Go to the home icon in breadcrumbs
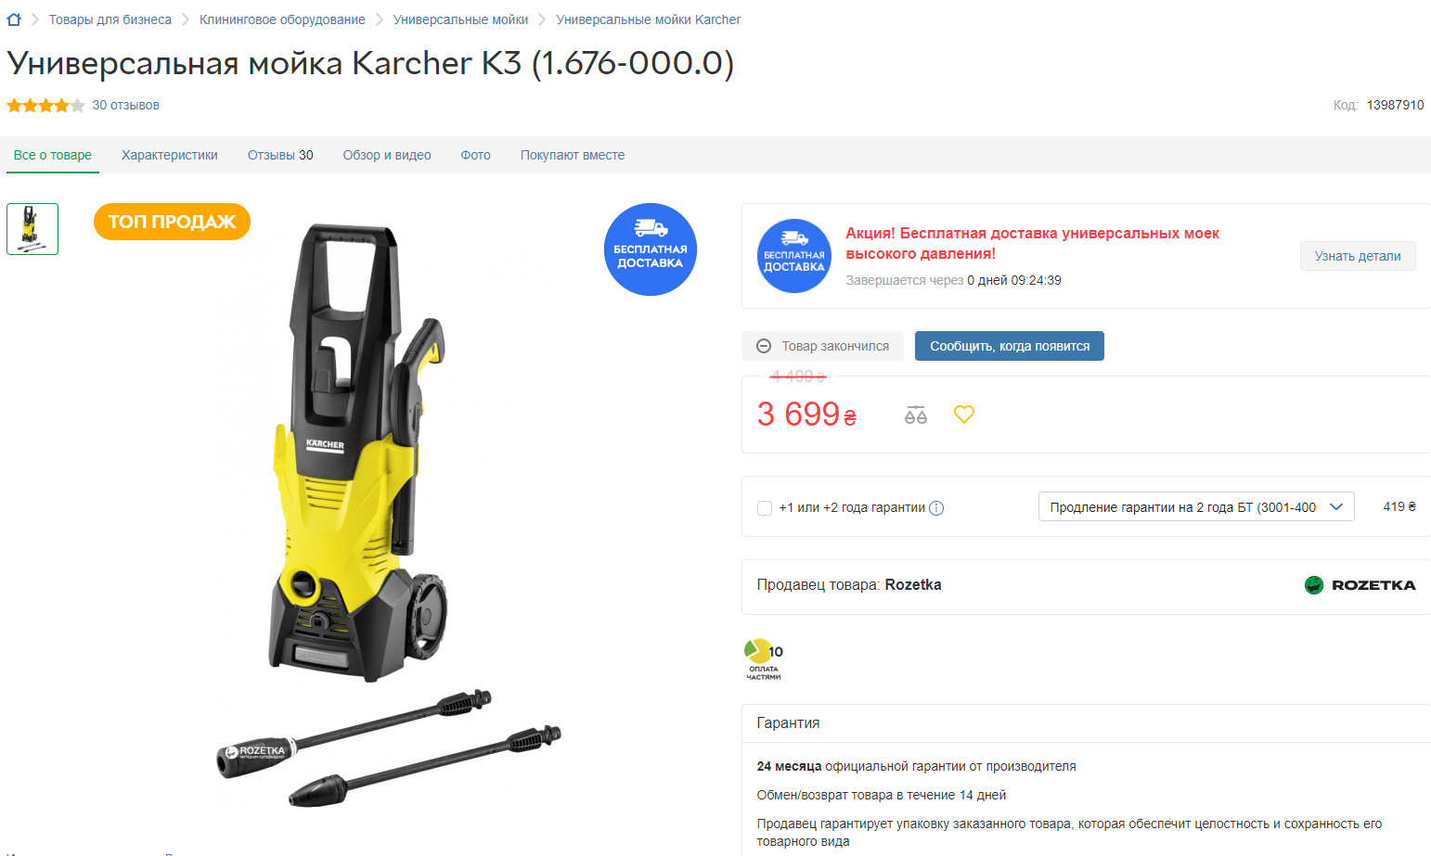This screenshot has width=1431, height=856. tap(14, 19)
